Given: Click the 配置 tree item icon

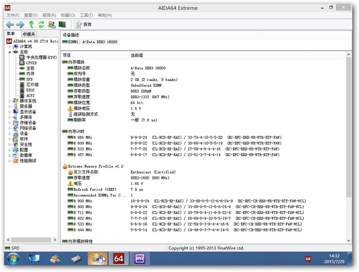Looking at the screenshot, I should [x=16, y=150].
